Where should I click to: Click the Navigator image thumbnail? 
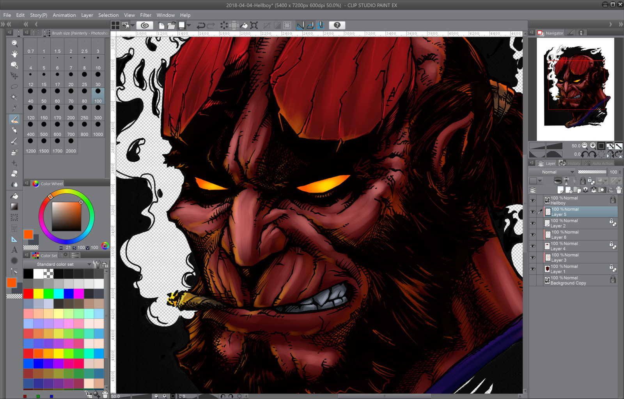coord(575,89)
